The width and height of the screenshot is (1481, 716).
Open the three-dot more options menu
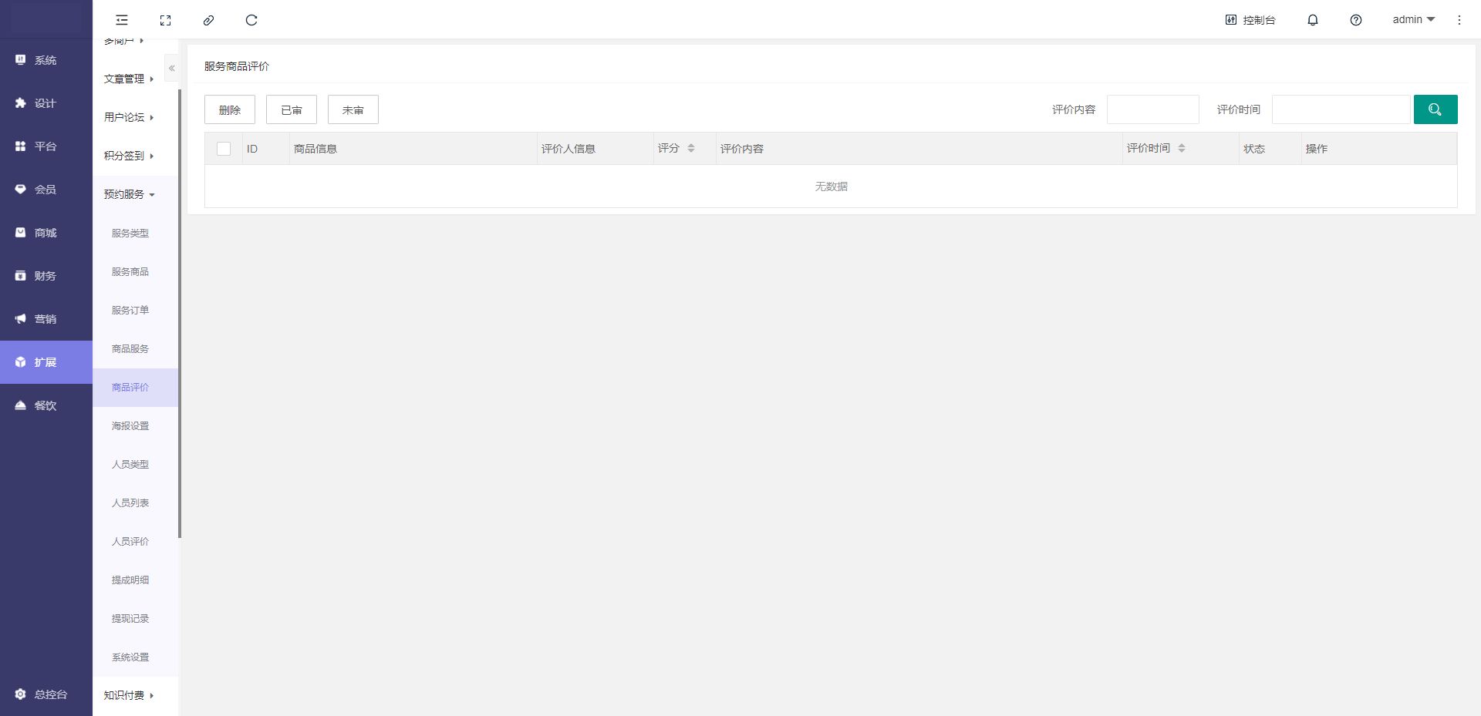tap(1459, 20)
